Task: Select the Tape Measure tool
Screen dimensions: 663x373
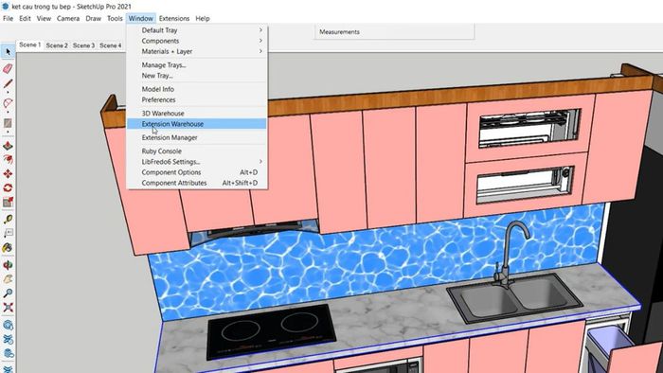Action: tap(8, 220)
